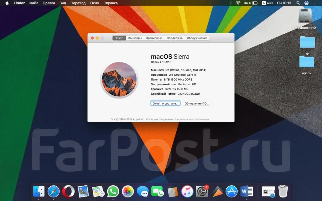The height and width of the screenshot is (201, 322).
Task: Open Finder from the Dock
Action: tap(39, 191)
